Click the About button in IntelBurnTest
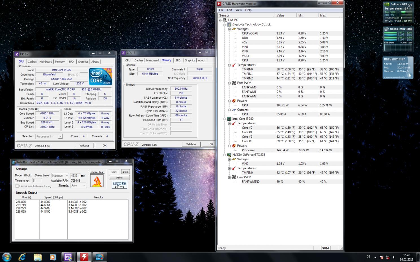Screen dimensions: 420x262 [x=119, y=178]
